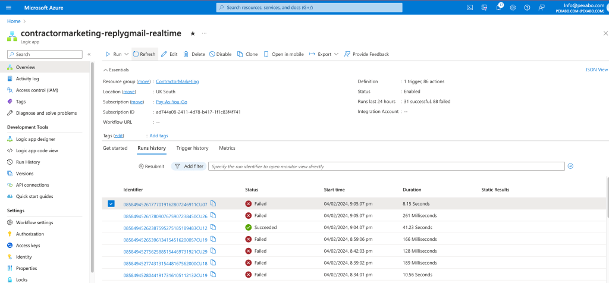Switch to the Runs history tab
This screenshot has height=283, width=609.
coord(152,148)
